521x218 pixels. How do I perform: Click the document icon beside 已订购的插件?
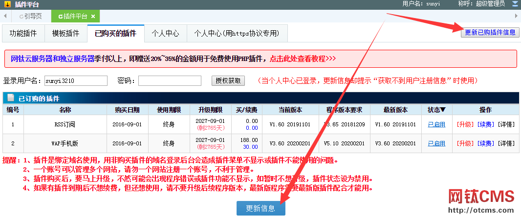coord(11,98)
